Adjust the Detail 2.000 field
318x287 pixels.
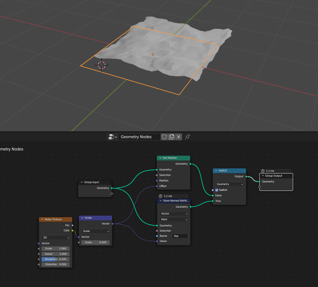click(56, 254)
